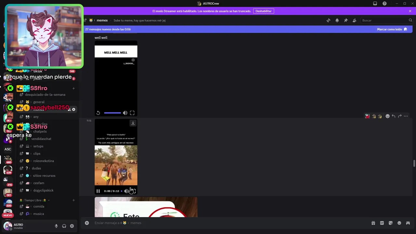Toggle headphones deafen in user panel
416x234 pixels.
(64, 226)
